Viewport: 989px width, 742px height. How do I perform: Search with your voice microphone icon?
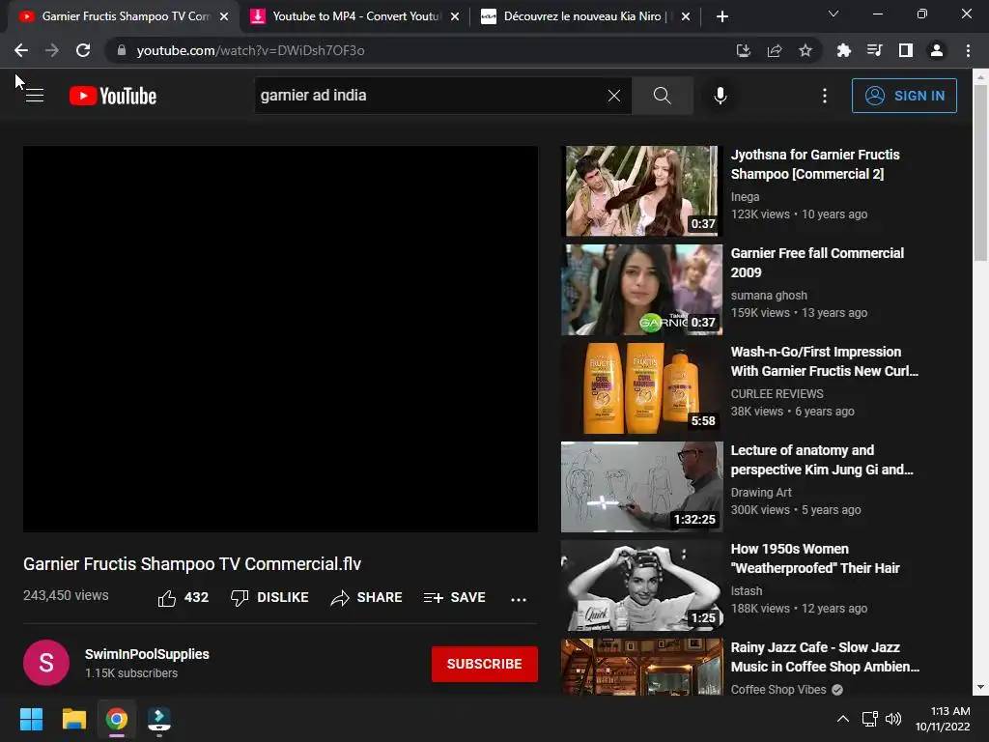click(721, 96)
